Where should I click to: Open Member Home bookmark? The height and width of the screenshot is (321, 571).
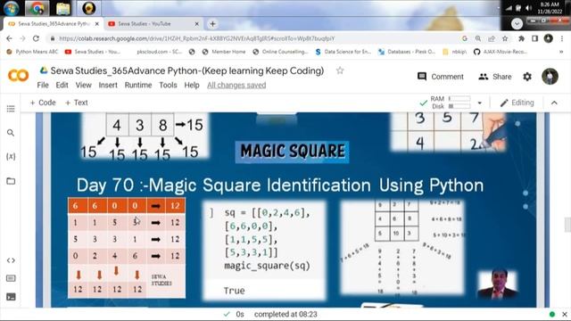(x=224, y=52)
